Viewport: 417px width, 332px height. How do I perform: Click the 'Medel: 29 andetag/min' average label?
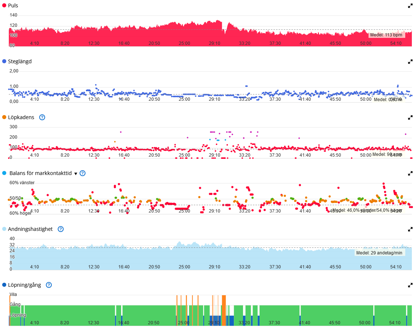[x=379, y=253]
